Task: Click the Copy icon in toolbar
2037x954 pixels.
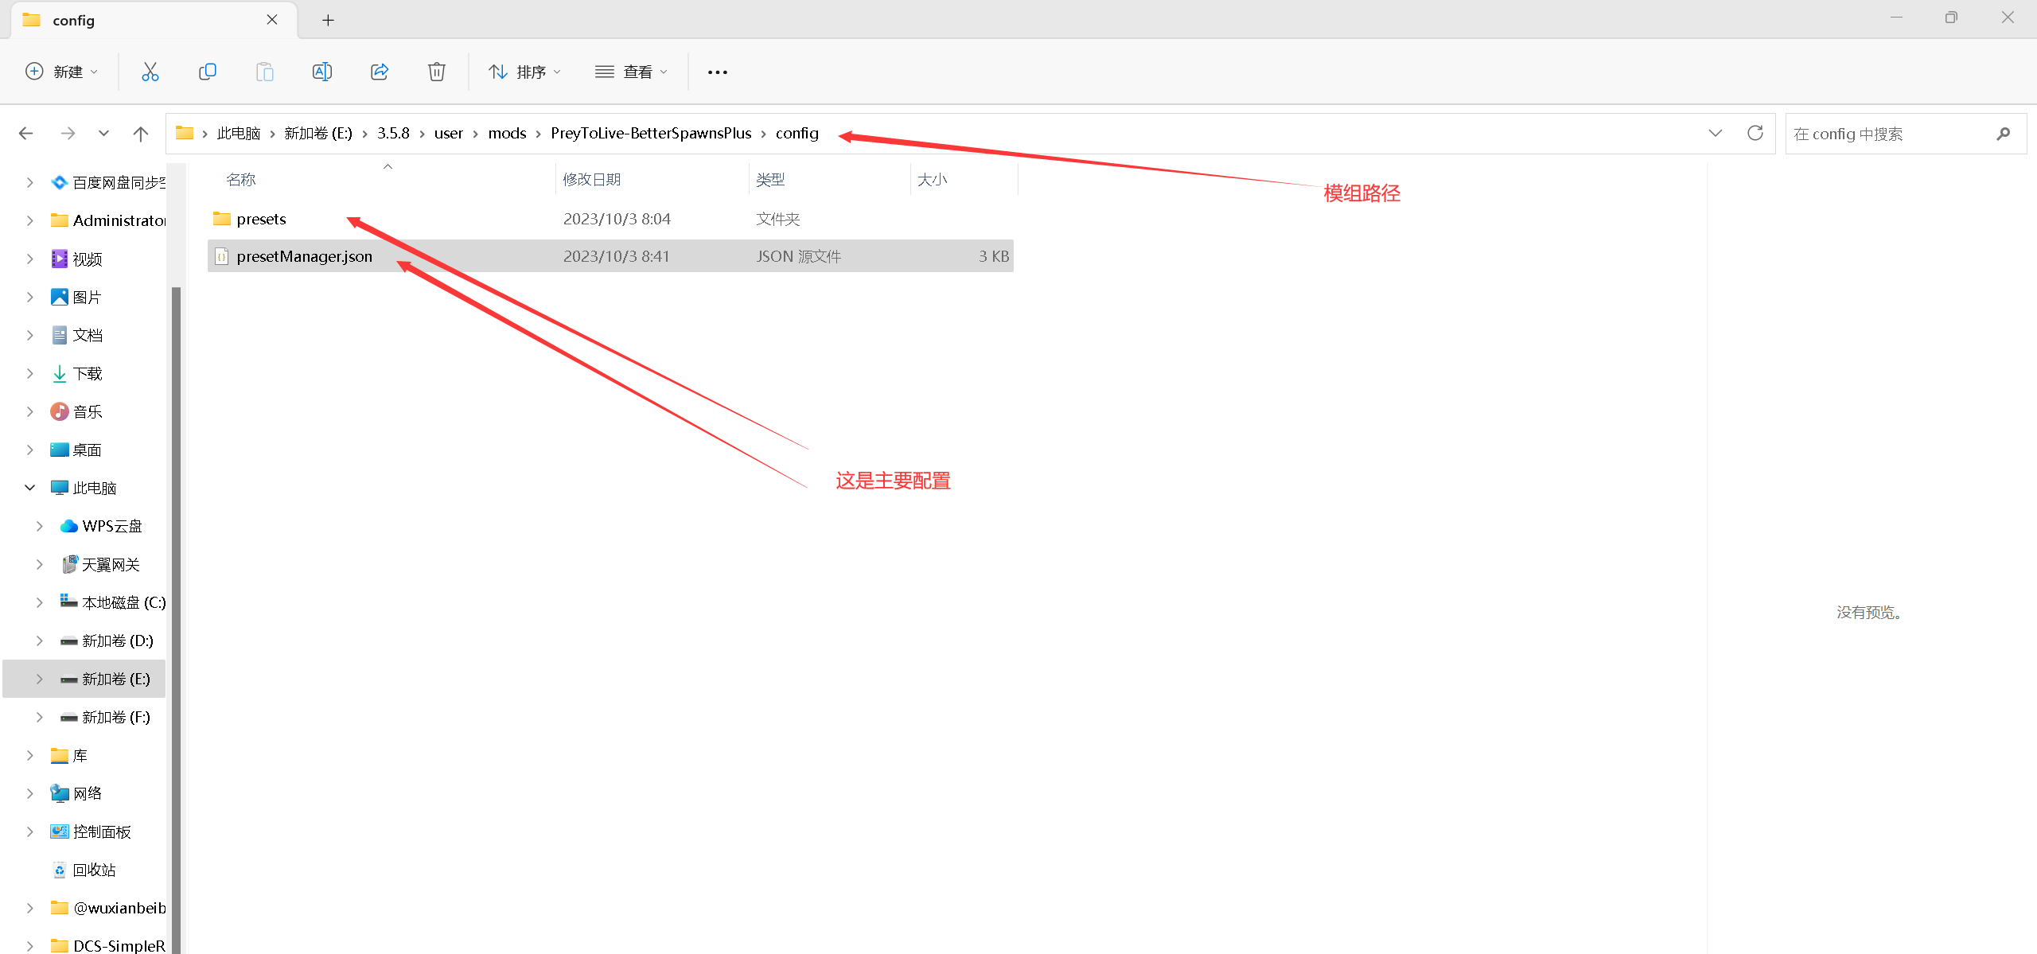Action: [207, 72]
